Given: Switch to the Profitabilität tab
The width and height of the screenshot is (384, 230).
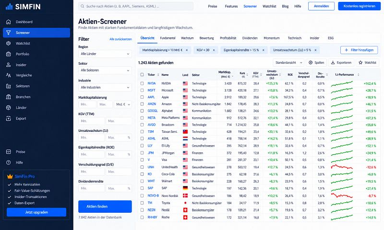Looking at the screenshot, I should pyautogui.click(x=228, y=38).
